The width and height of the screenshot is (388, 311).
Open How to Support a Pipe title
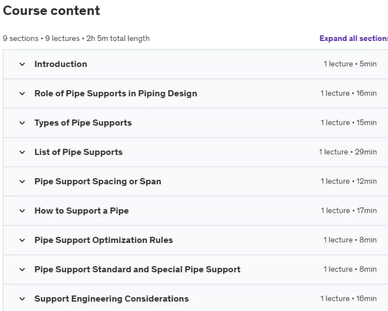point(81,211)
